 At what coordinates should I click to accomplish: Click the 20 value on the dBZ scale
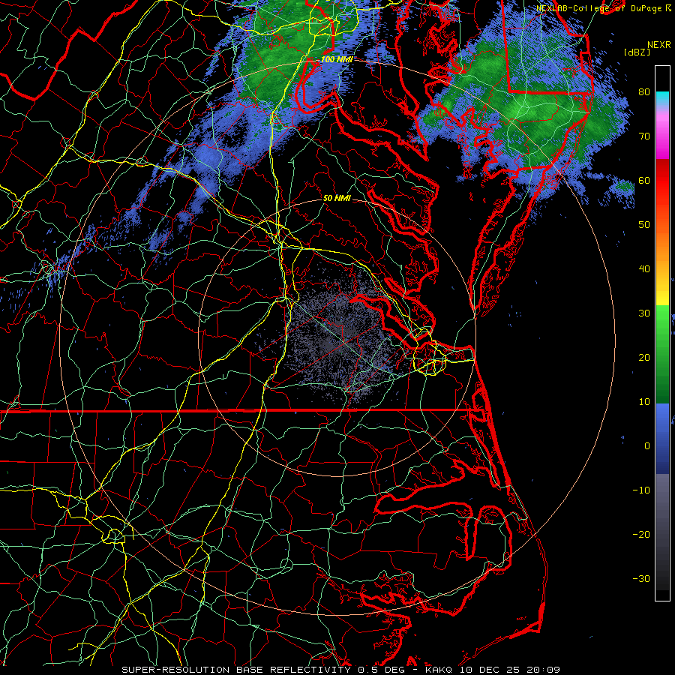[x=644, y=357]
